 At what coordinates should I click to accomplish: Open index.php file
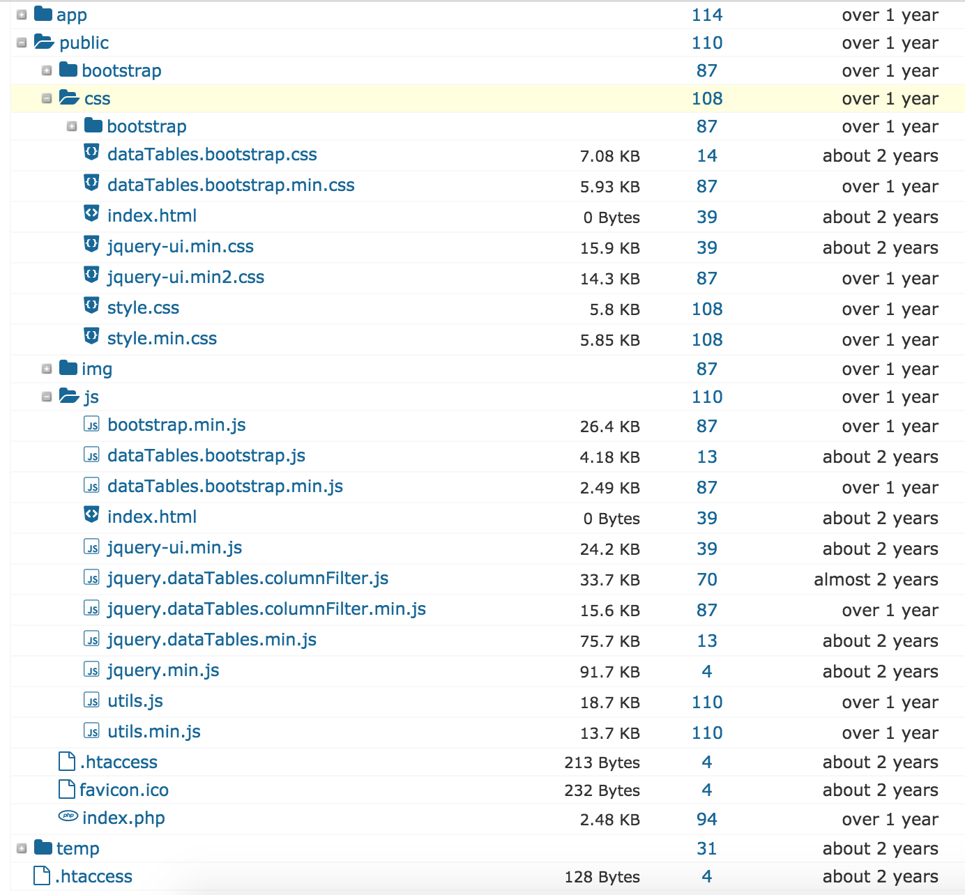(x=123, y=818)
